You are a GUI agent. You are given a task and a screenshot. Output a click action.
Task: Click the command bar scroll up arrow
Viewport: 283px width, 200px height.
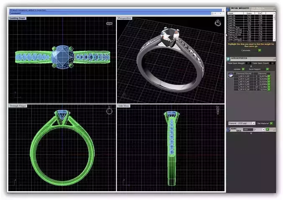tap(223, 10)
